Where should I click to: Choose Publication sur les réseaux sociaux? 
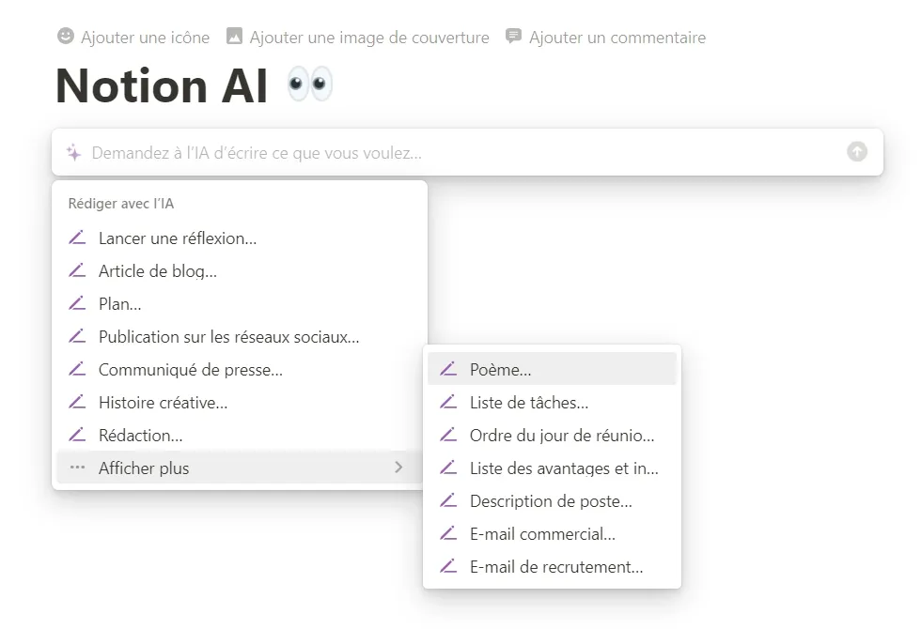pyautogui.click(x=240, y=337)
